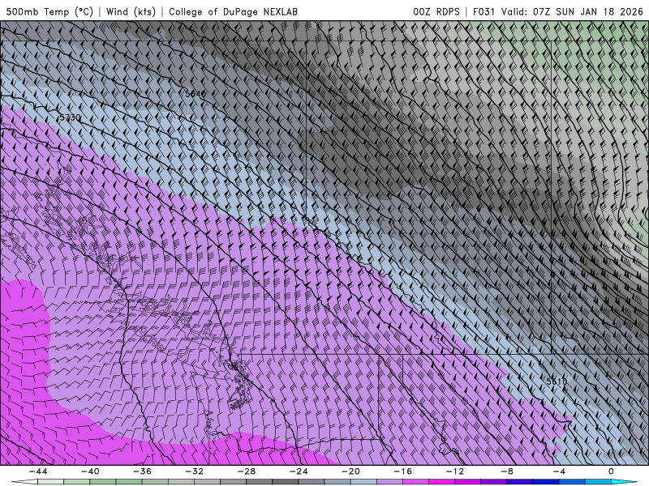Image resolution: width=649 pixels, height=486 pixels.
Task: Click the '500mb Temp (°C)' title text
Action: tap(49, 11)
